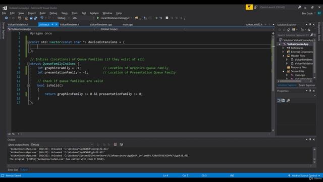Close the Utilities.h tab
This screenshot has height=182, width=323.
(x=56, y=25)
